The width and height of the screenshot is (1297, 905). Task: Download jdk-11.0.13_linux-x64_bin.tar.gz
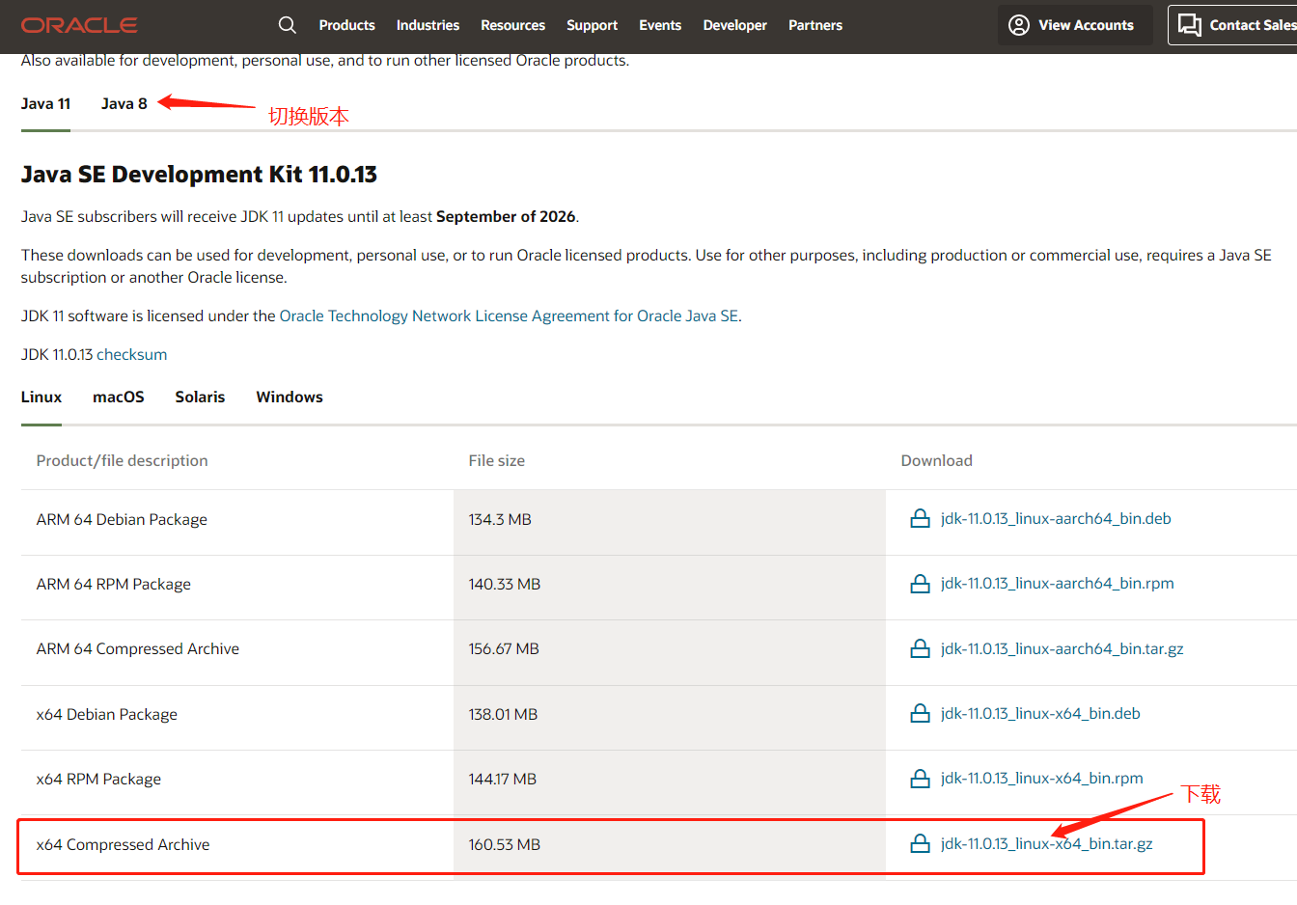(1046, 843)
